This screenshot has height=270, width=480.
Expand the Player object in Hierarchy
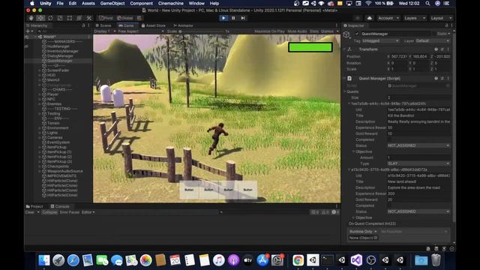coord(40,94)
